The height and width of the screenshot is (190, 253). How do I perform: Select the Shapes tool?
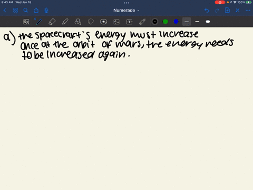point(78,22)
